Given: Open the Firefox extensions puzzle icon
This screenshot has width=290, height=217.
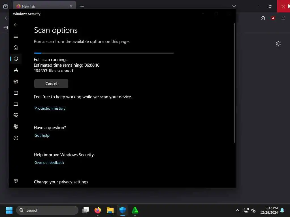Looking at the screenshot, I should [263, 18].
